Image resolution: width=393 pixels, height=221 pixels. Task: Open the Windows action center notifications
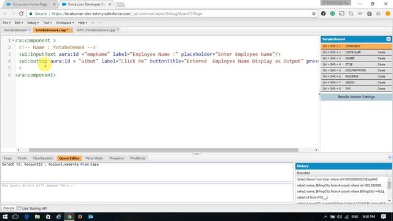[x=383, y=217]
